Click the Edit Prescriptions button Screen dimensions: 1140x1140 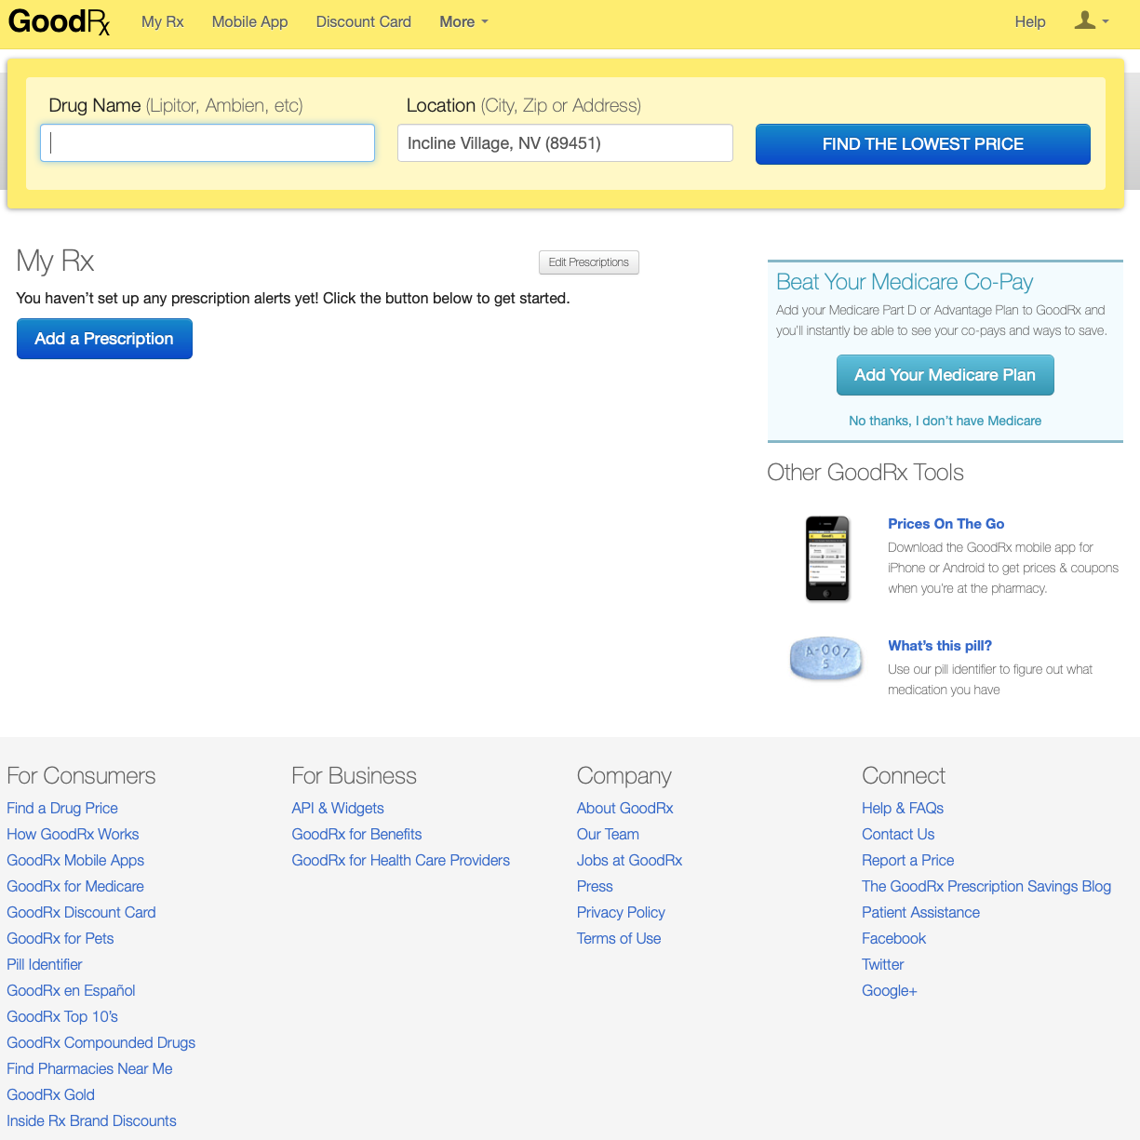click(x=589, y=262)
